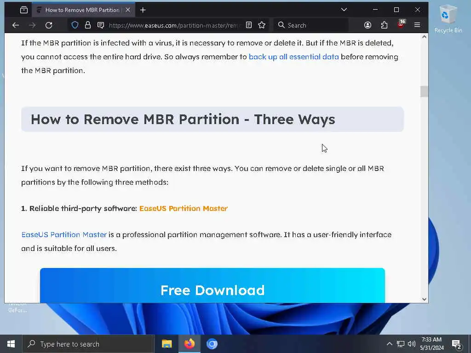Close the How to Remove MBR Partition tab
Viewport: 471px width, 353px height.
[x=128, y=10]
